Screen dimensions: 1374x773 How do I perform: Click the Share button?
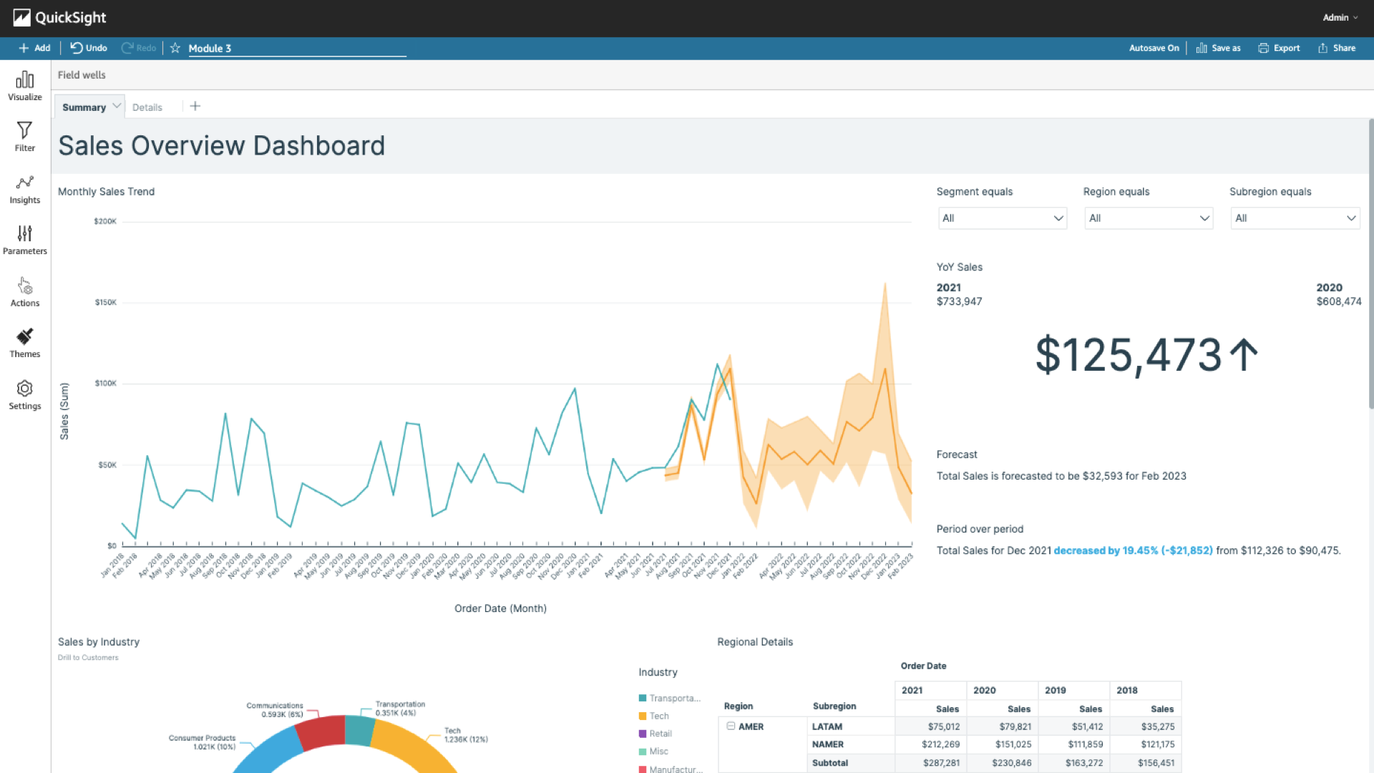tap(1337, 48)
